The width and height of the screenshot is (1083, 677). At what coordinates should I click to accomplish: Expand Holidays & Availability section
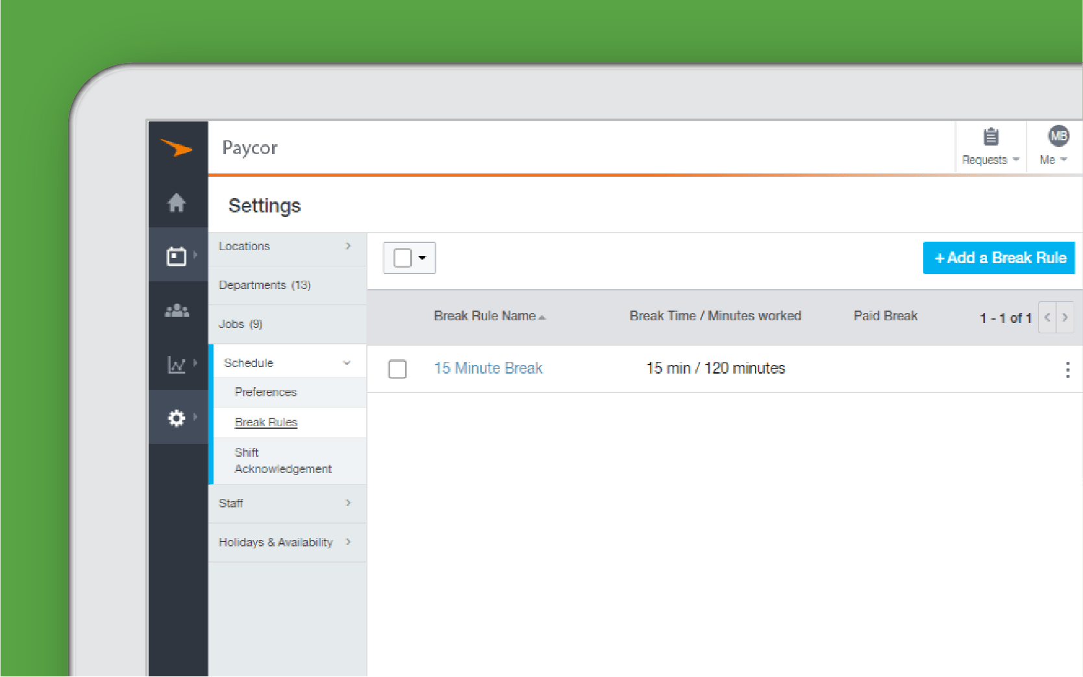coord(287,542)
